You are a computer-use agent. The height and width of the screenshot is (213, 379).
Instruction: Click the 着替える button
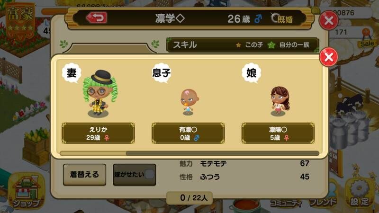click(85, 175)
